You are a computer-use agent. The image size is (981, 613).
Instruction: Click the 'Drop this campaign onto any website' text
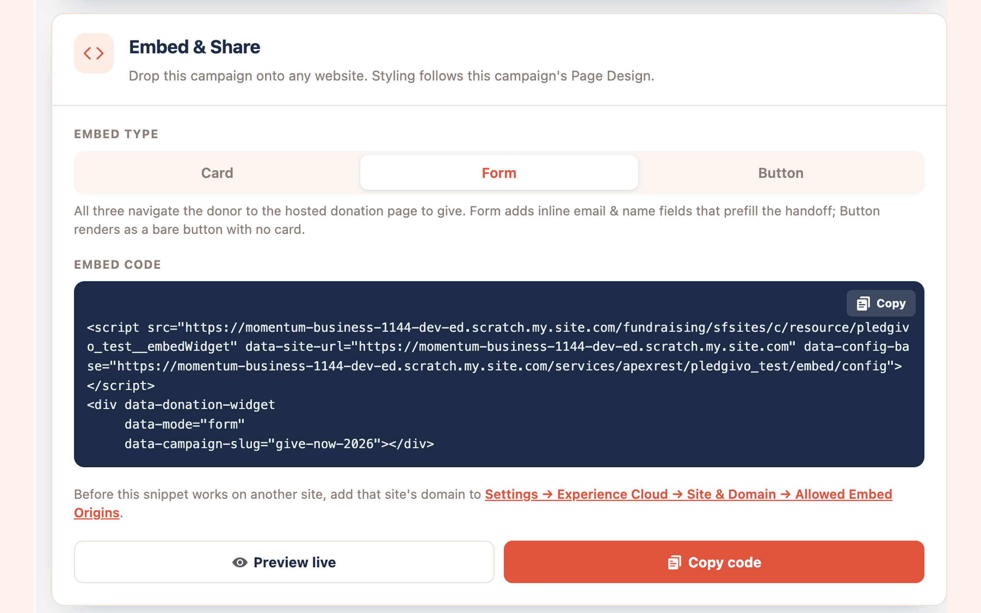392,76
